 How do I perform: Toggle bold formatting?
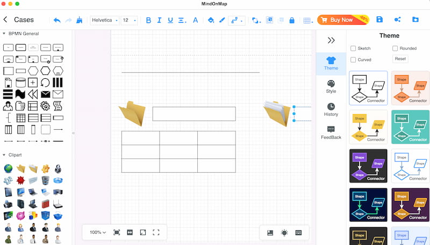click(x=148, y=20)
